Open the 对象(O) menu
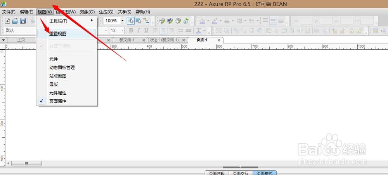Image resolution: width=388 pixels, height=175 pixels. 87,12
